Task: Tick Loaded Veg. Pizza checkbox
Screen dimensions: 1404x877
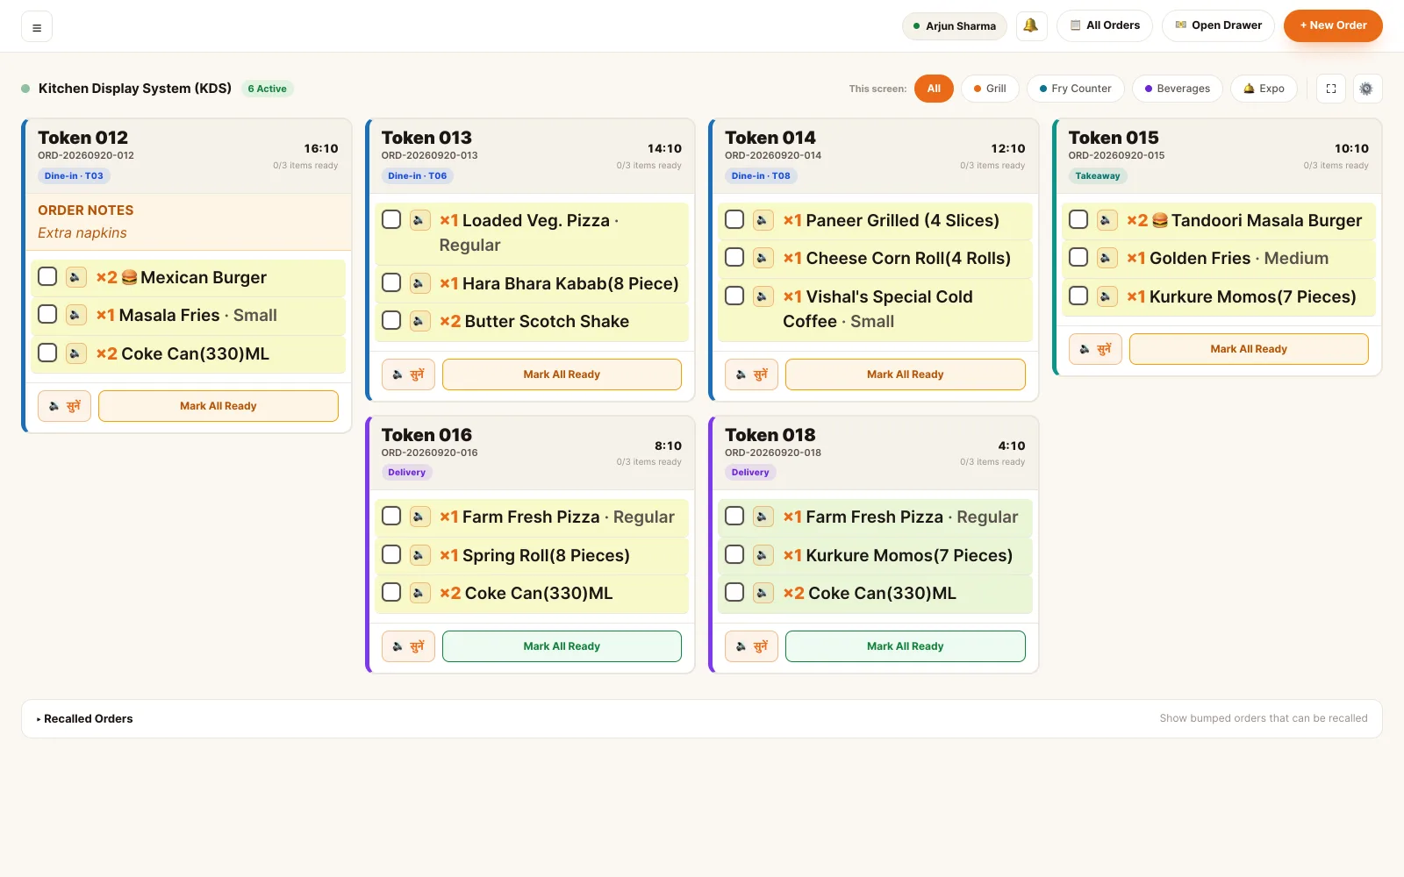Action: 391,220
